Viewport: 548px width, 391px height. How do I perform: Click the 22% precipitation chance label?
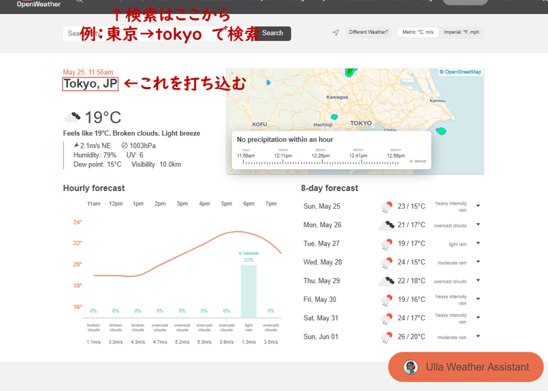point(248,260)
